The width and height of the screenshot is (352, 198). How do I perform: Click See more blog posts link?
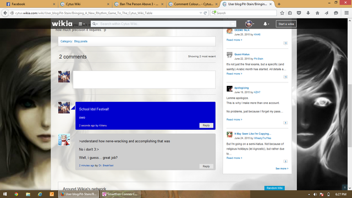coord(282,169)
